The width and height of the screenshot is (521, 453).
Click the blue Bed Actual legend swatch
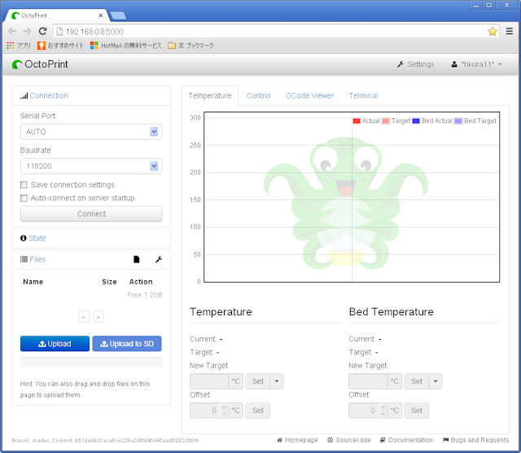click(x=416, y=121)
